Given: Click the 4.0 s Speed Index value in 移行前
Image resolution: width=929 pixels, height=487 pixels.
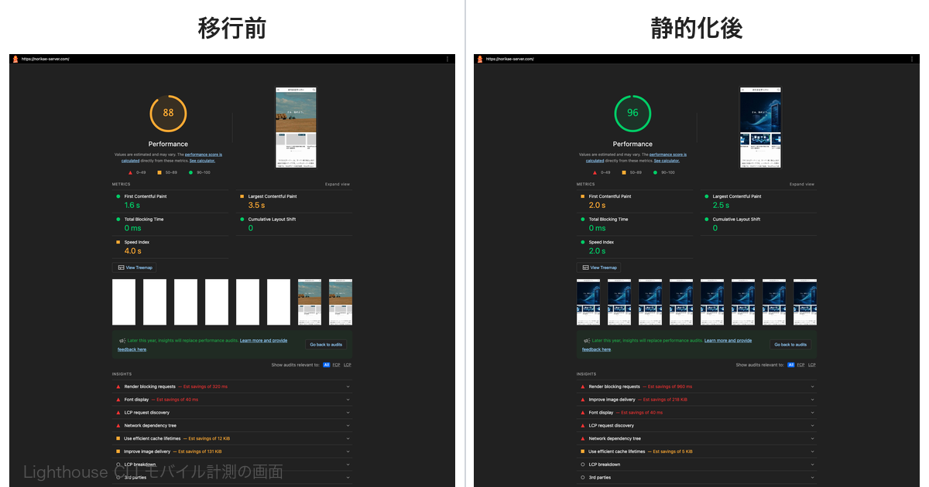Looking at the screenshot, I should click(133, 251).
